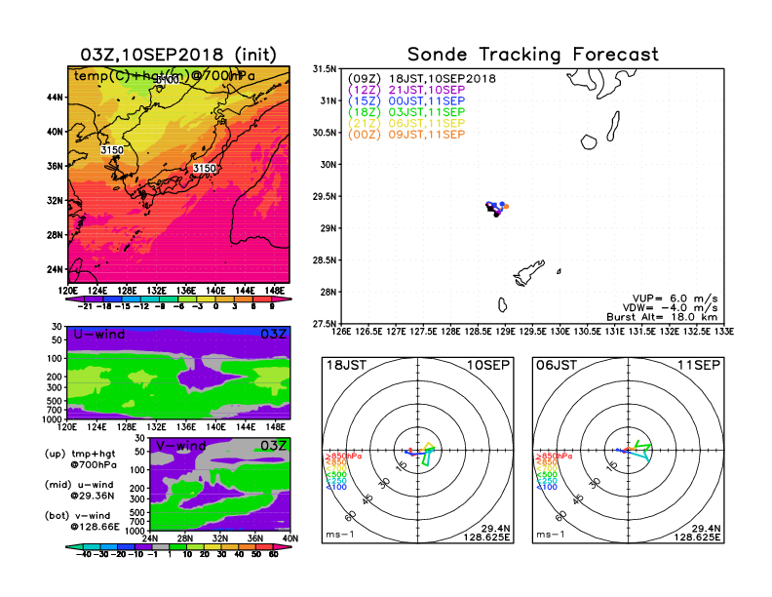This screenshot has width=772, height=597.
Task: Click '06JST' on the right hodograph
Action: point(557,365)
